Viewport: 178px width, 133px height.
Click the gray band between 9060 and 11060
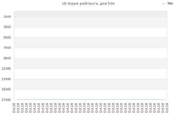point(90,63)
